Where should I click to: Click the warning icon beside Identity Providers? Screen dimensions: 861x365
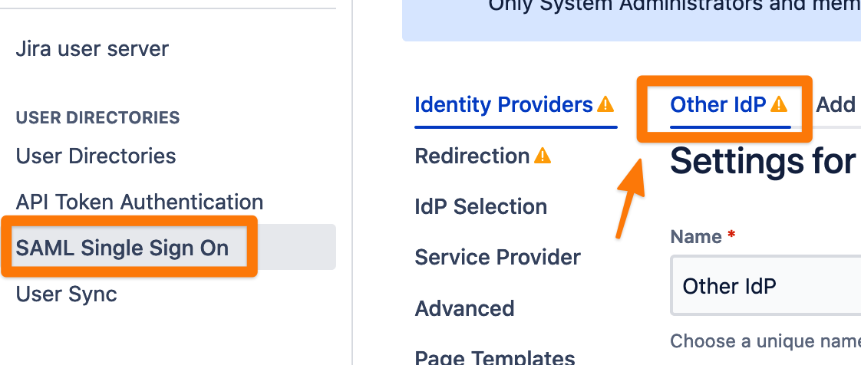605,104
